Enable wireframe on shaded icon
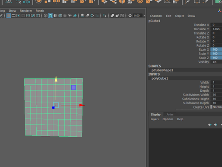222x167 pixels. pyautogui.click(x=60, y=16)
